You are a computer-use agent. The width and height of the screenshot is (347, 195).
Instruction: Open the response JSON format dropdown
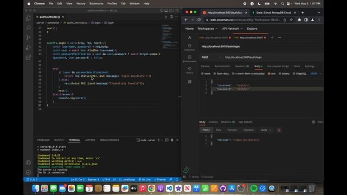pos(266,130)
